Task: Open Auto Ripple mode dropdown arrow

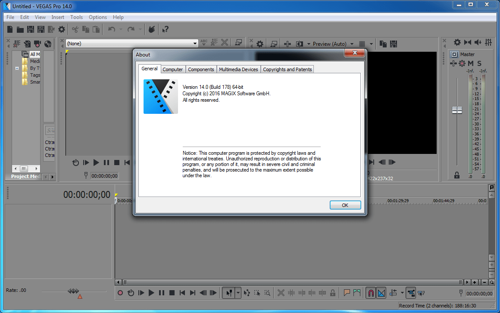Action: (x=402, y=293)
